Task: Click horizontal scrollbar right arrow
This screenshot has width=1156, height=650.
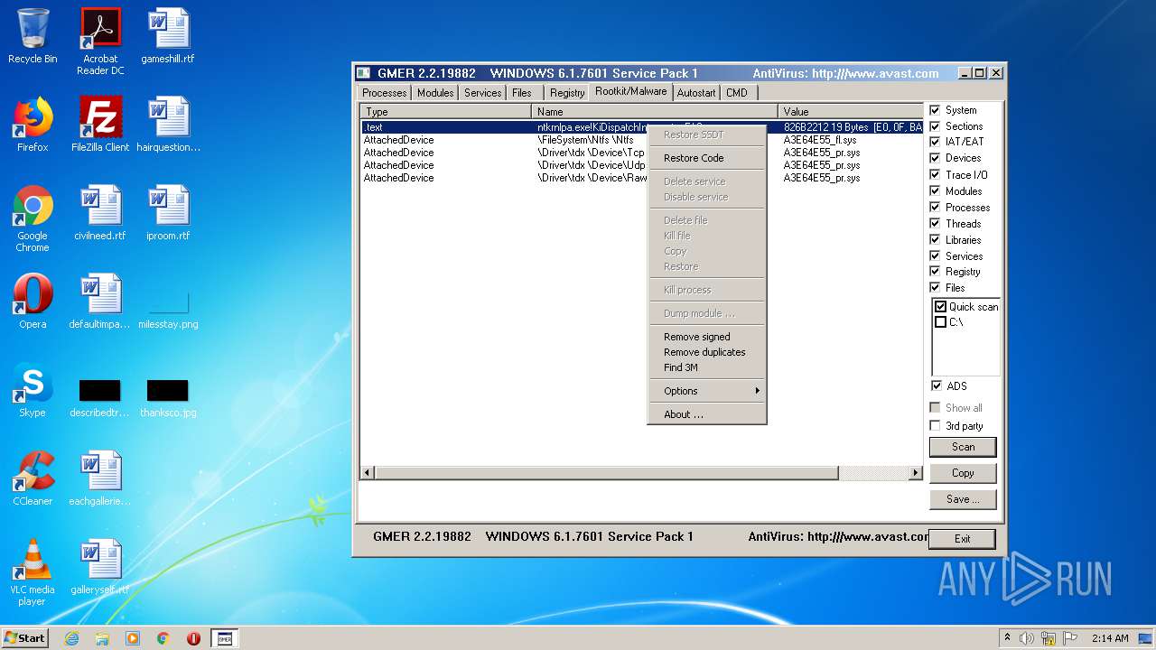Action: [x=915, y=473]
